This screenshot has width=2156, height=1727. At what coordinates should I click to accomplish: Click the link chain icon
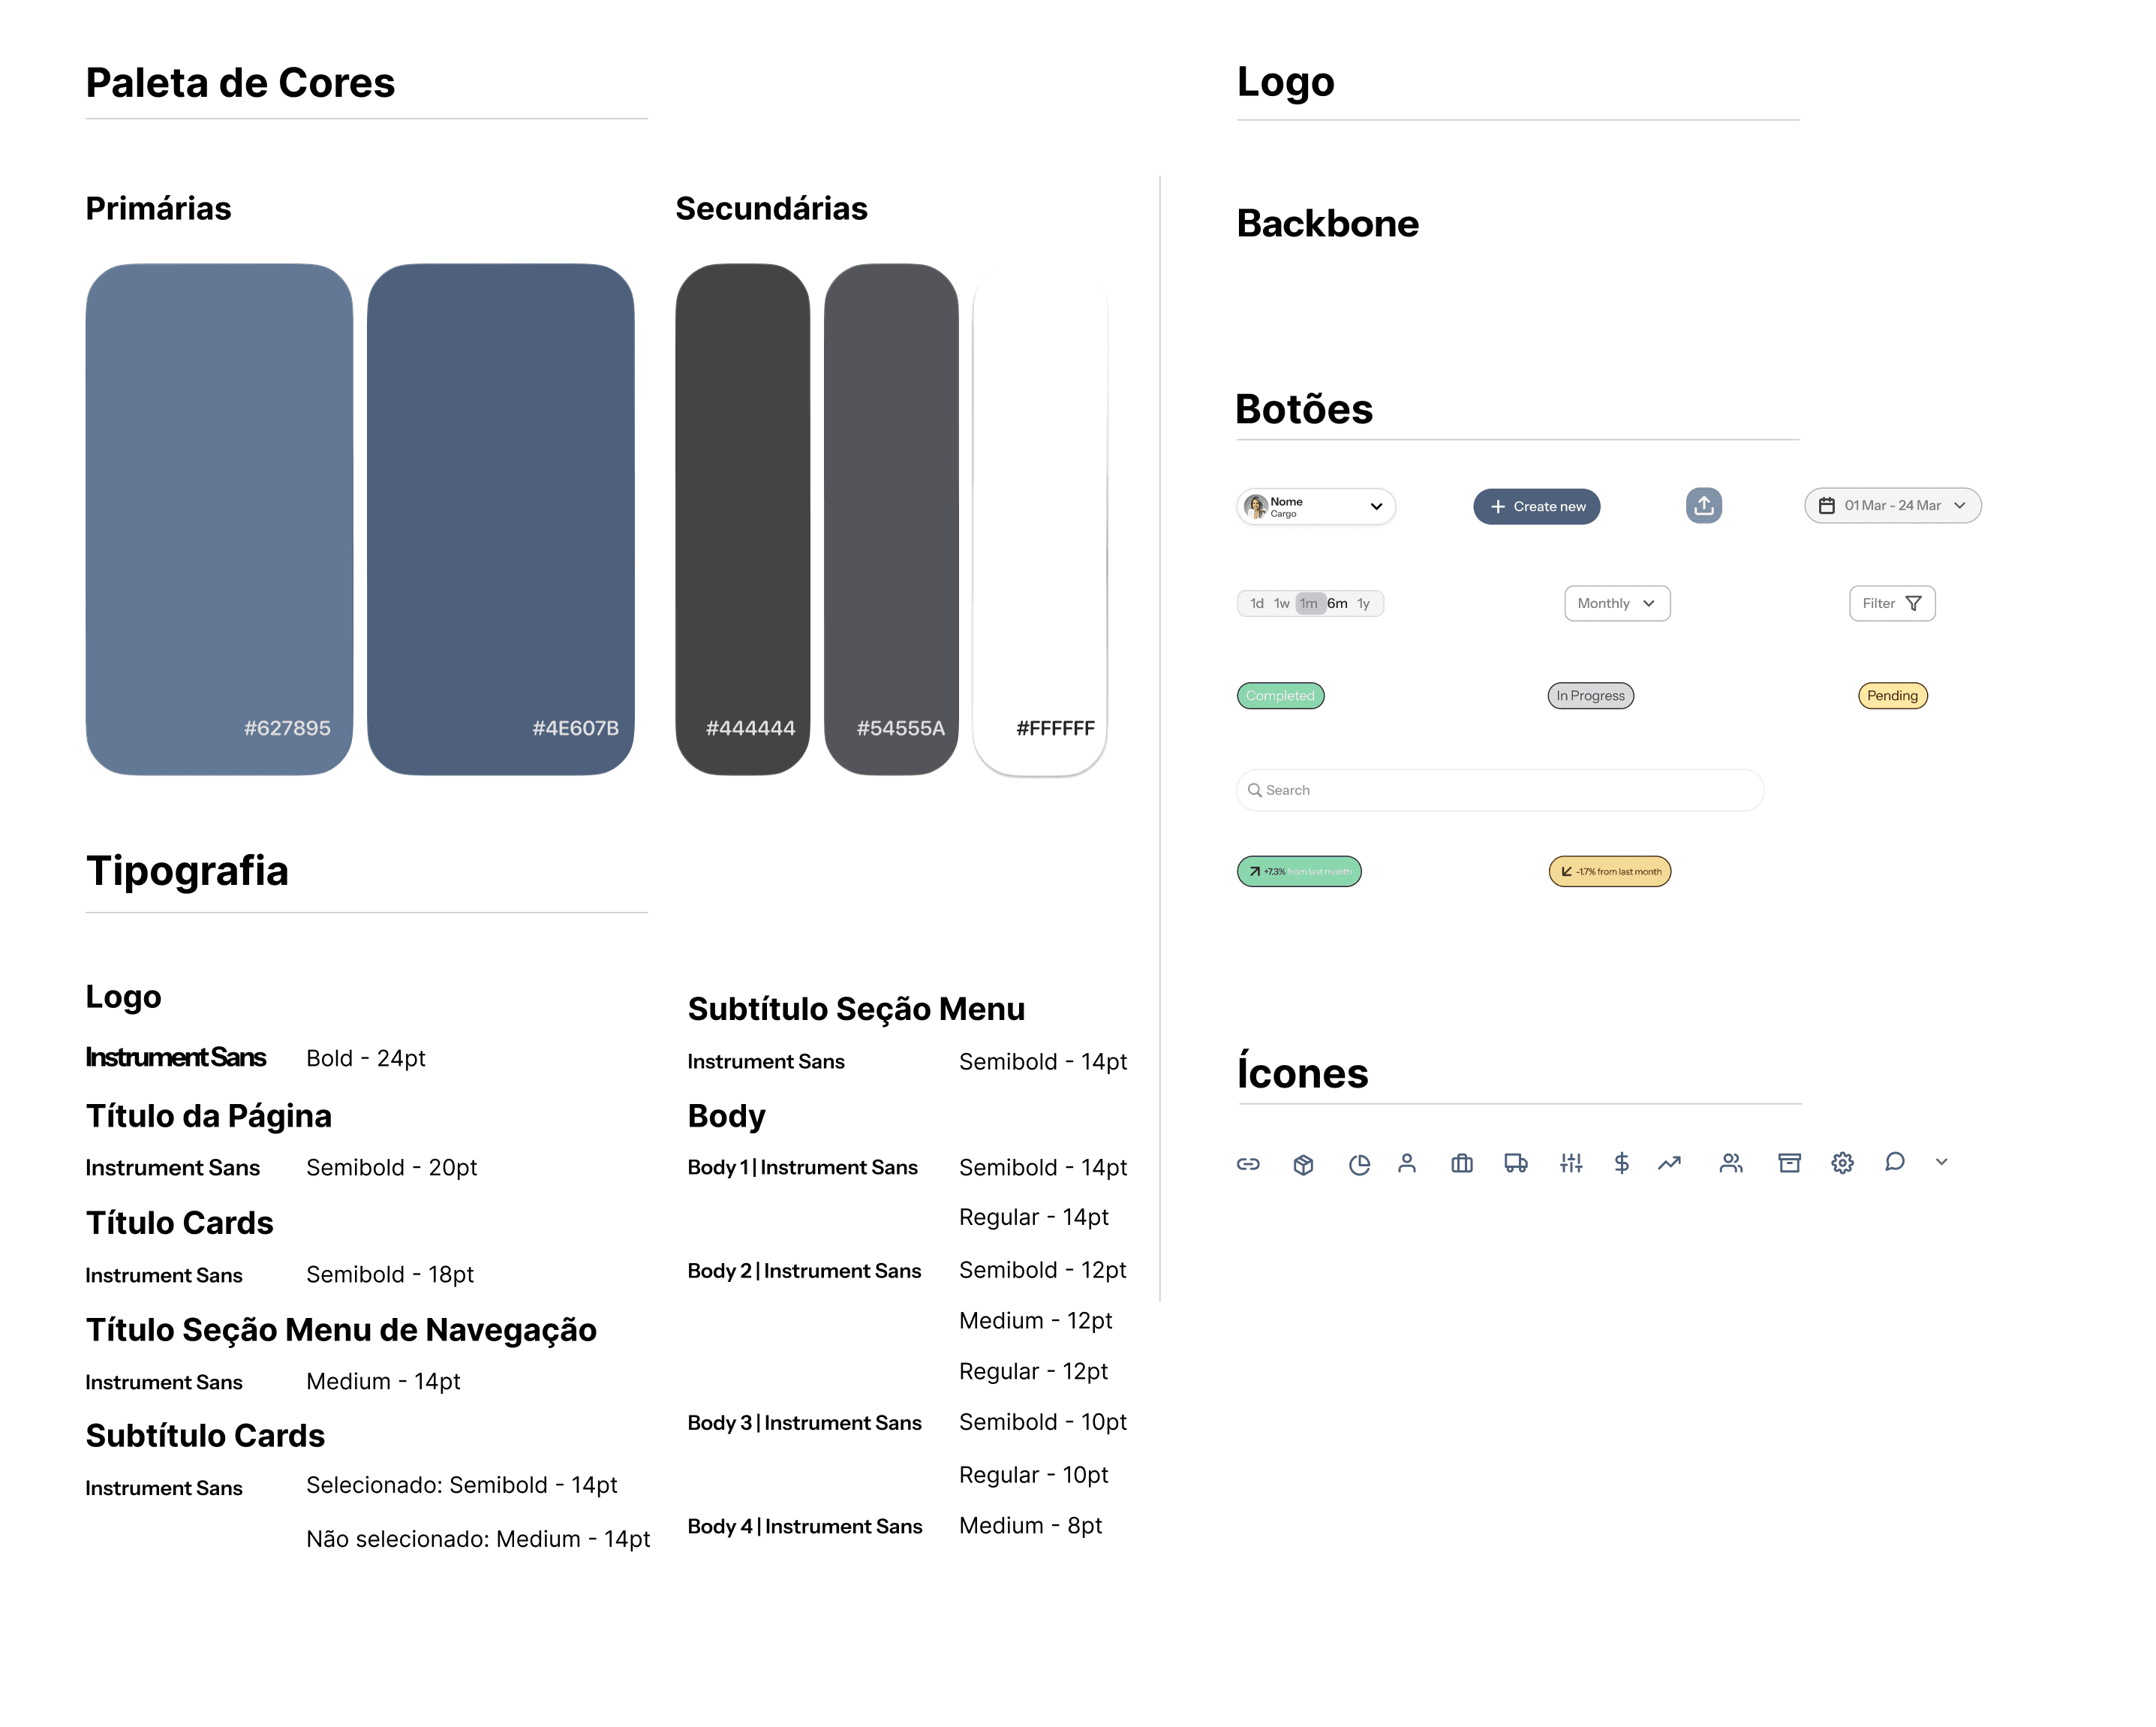click(1247, 1163)
